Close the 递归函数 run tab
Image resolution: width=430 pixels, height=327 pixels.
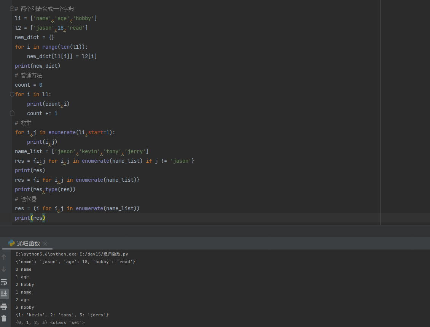point(45,244)
